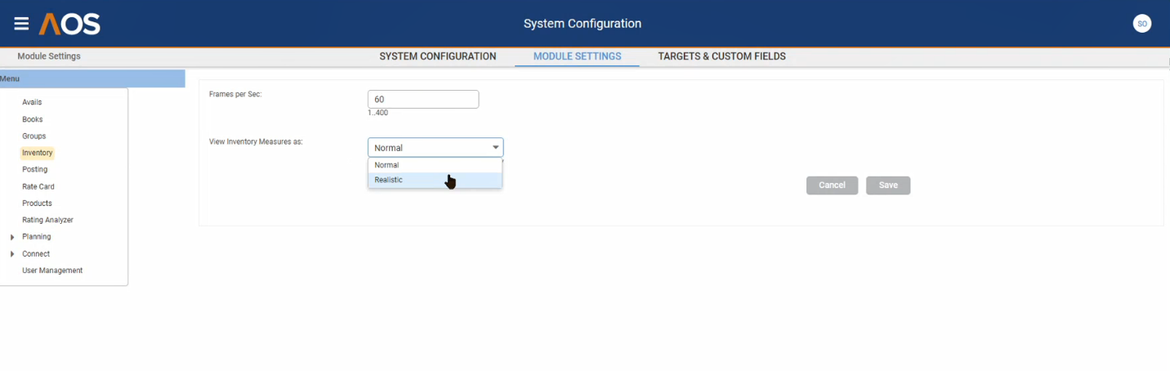This screenshot has height=371, width=1170.
Task: Collapse the View Inventory Measures dropdown arrow
Action: [x=495, y=148]
